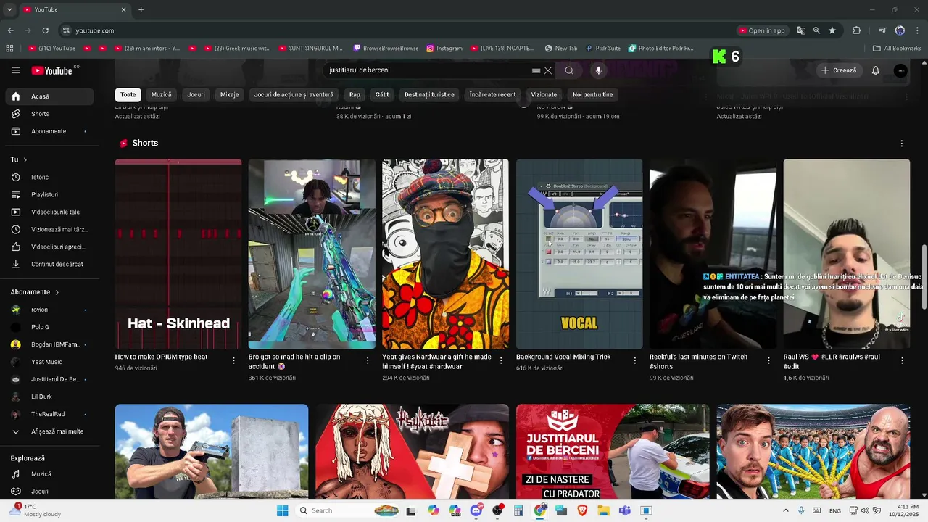Play the Background Vocal Mixing Trick thumbnail
This screenshot has height=522, width=928.
[x=579, y=254]
